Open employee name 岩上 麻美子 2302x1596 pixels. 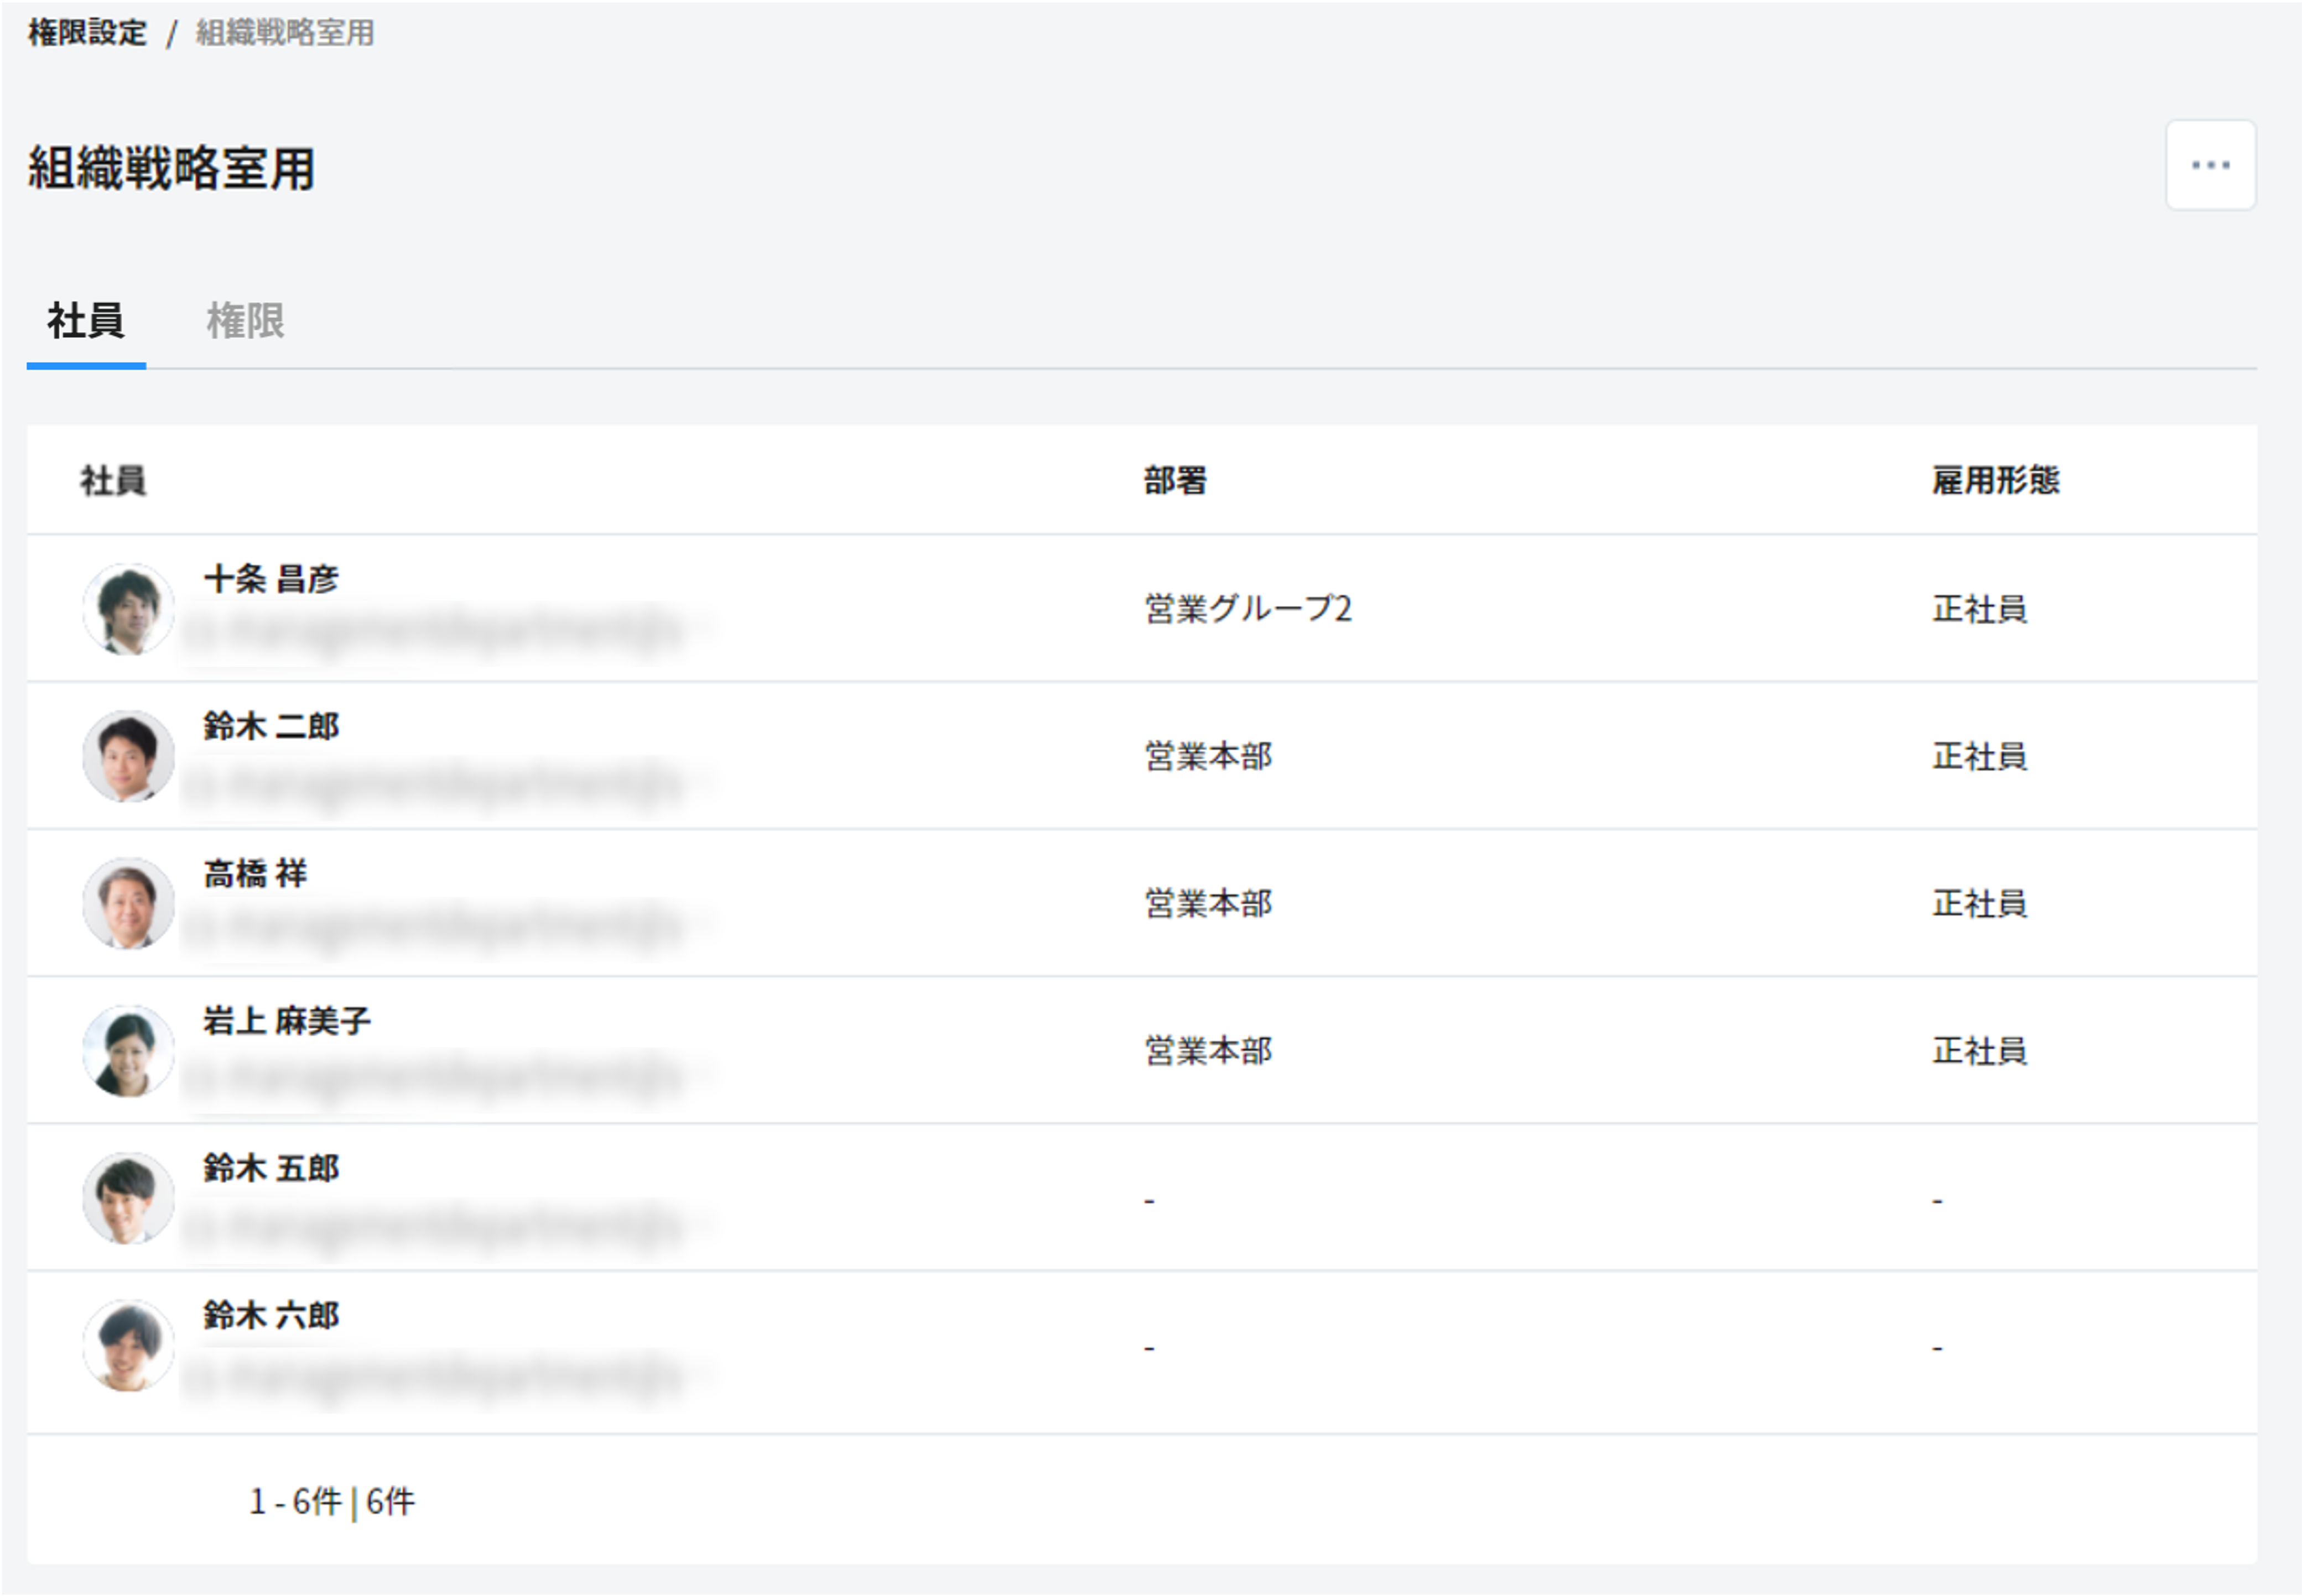pos(287,1021)
